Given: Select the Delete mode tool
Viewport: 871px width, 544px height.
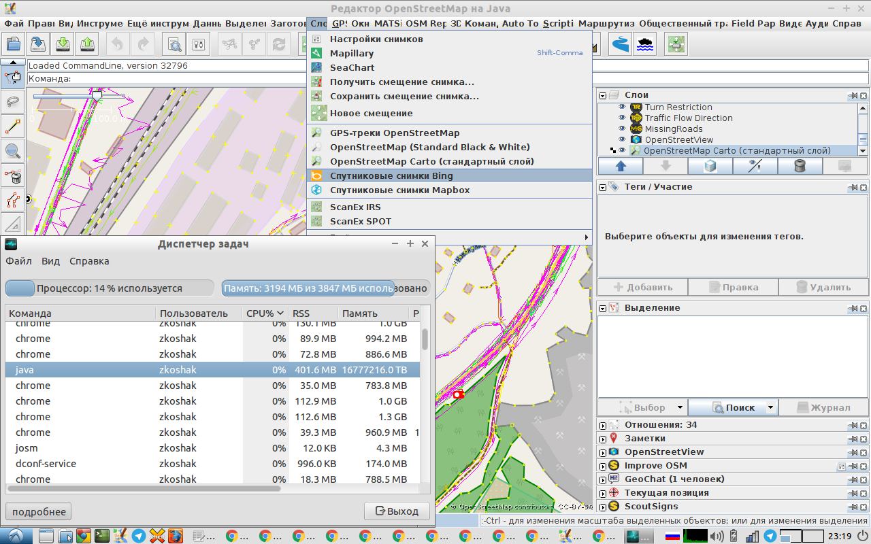Looking at the screenshot, I should pos(12,176).
